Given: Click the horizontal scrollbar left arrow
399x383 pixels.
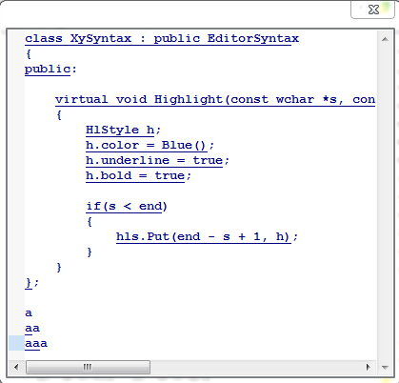Looking at the screenshot, I should pos(16,368).
